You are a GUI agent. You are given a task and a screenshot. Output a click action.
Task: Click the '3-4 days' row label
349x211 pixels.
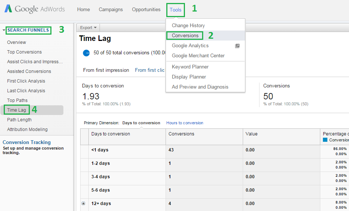point(100,177)
